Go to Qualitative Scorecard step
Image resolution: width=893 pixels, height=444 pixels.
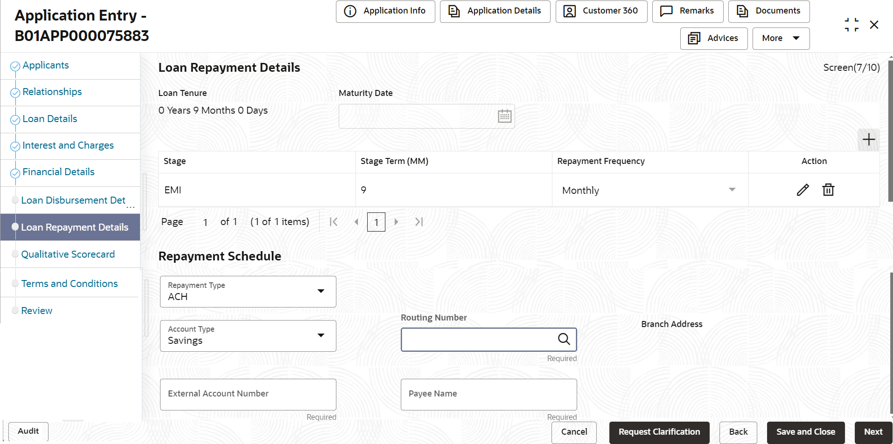point(68,254)
